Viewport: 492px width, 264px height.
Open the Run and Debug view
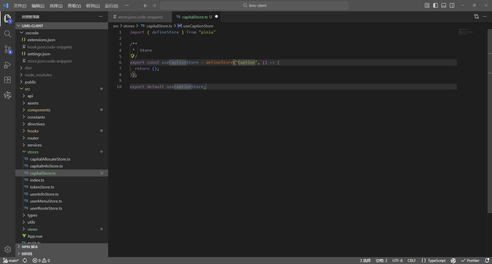8,65
